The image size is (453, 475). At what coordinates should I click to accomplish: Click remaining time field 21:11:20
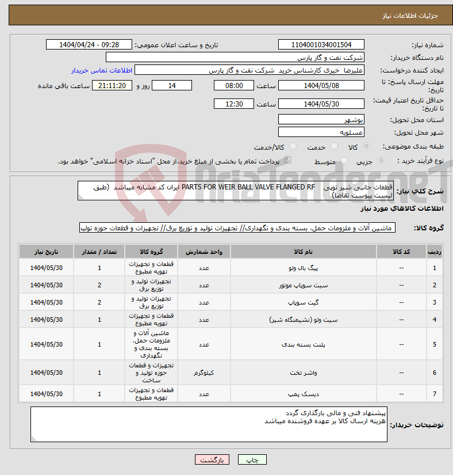click(x=112, y=85)
